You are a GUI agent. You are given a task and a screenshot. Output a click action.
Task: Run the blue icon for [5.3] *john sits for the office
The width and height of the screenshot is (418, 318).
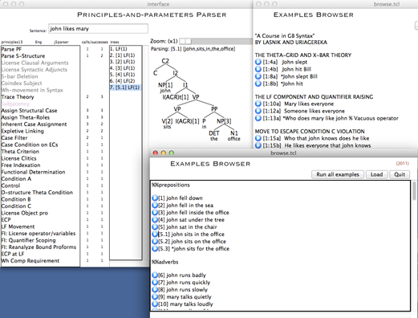click(155, 249)
